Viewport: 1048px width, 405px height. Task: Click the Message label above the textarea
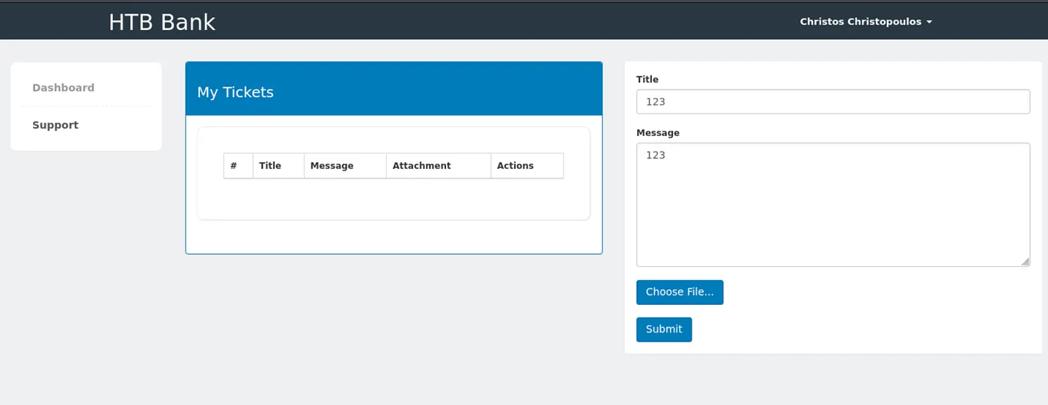click(658, 133)
